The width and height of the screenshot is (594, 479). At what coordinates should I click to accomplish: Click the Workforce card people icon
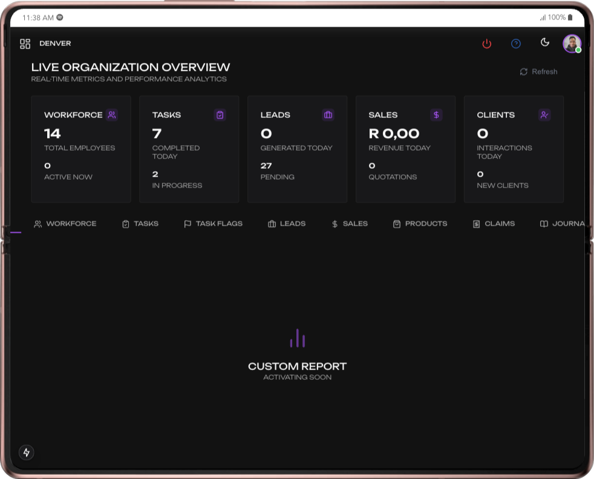112,115
